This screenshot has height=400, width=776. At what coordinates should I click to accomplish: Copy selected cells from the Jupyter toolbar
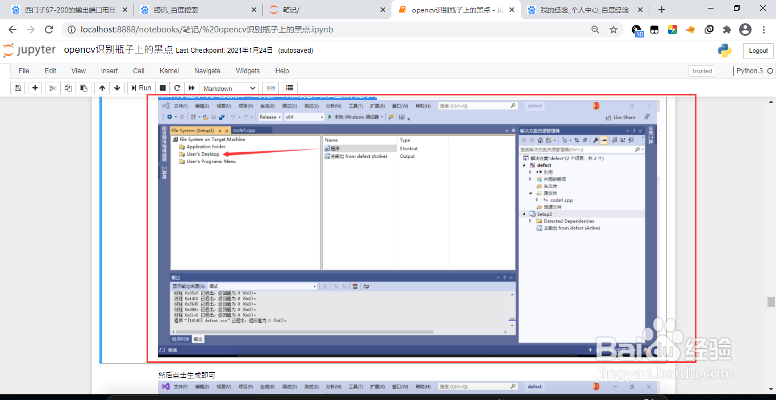point(68,88)
